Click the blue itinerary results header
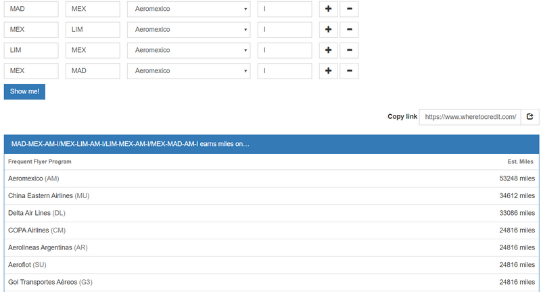541x292 pixels. pos(272,144)
